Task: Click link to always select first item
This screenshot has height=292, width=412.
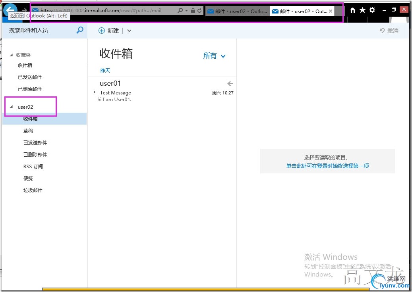Action: coord(327,166)
